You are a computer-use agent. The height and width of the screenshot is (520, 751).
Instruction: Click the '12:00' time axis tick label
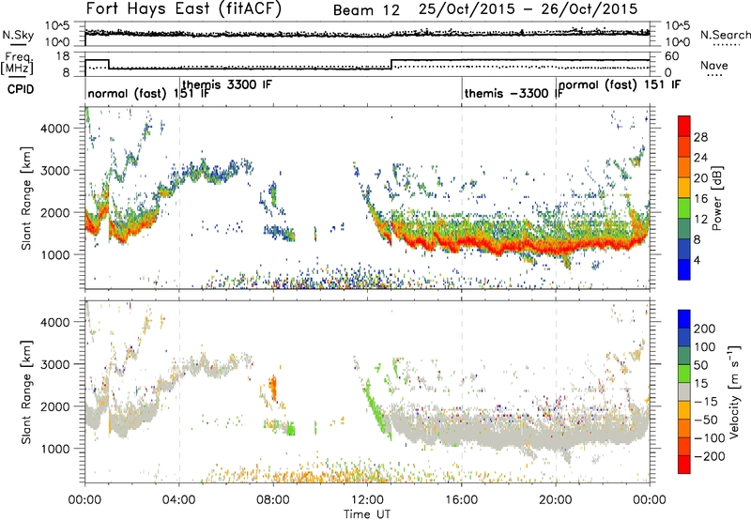(367, 500)
